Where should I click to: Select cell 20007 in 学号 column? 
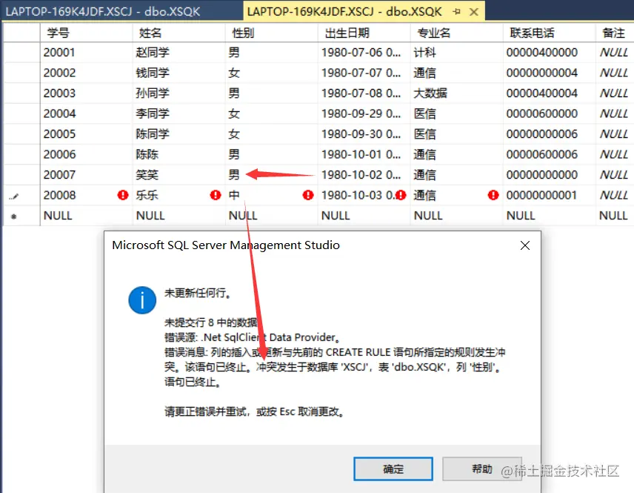click(87, 175)
